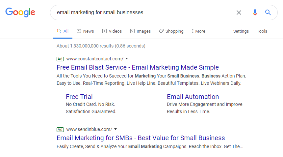Open the Email Automation sitelink

click(x=193, y=97)
